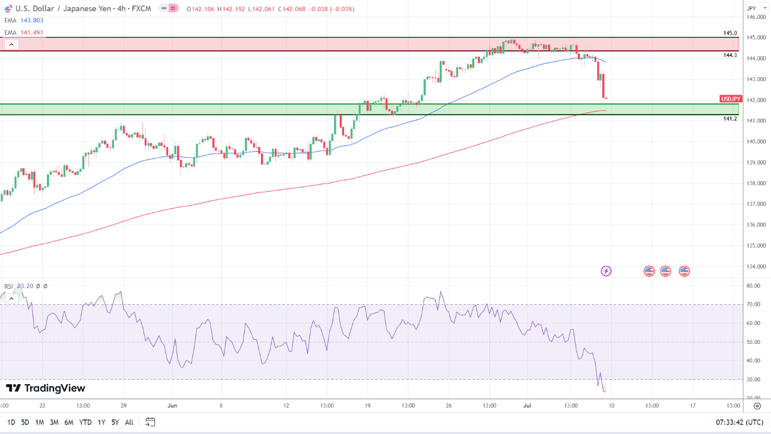Select the red EMA 141.491 legend
771x434 pixels.
[x=23, y=32]
